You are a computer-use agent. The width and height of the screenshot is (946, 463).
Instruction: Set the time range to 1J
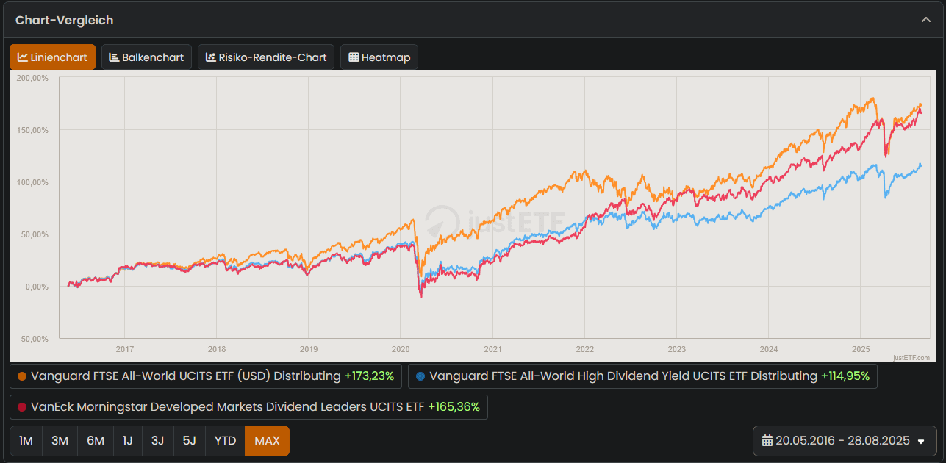click(128, 441)
